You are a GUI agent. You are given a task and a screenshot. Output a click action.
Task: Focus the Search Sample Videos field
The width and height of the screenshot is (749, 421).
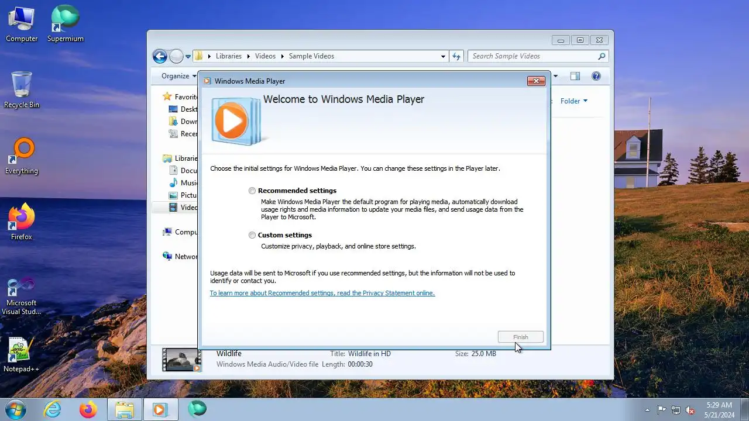pyautogui.click(x=538, y=56)
